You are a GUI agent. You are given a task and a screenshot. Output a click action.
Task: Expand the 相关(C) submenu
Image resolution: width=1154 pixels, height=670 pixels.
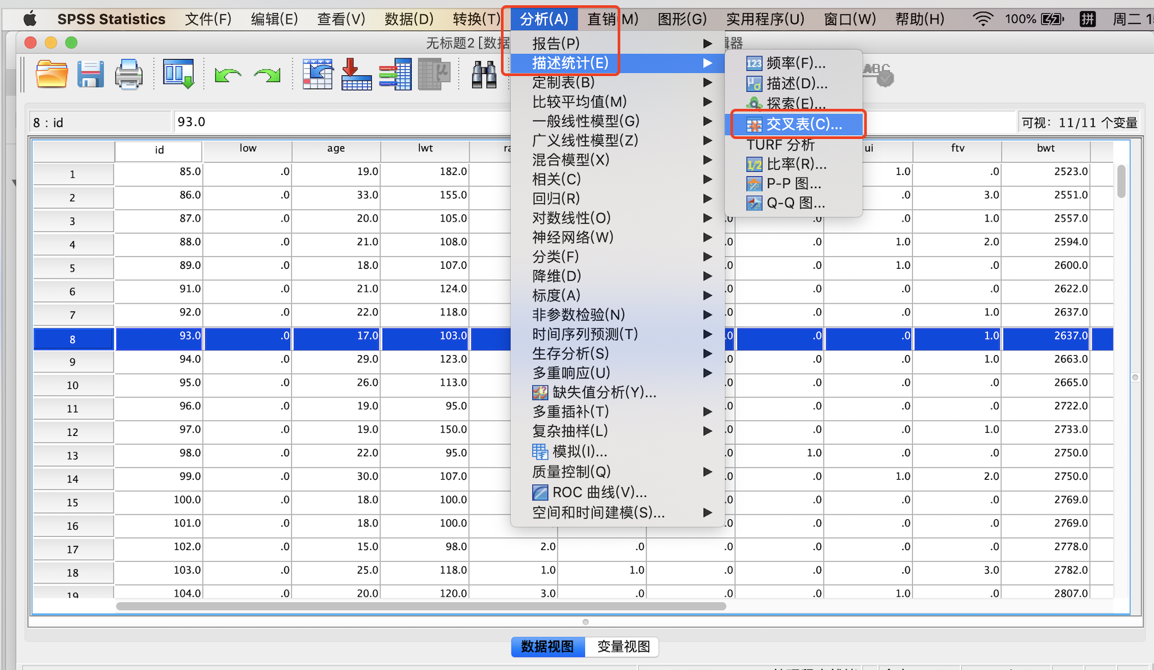coord(618,179)
